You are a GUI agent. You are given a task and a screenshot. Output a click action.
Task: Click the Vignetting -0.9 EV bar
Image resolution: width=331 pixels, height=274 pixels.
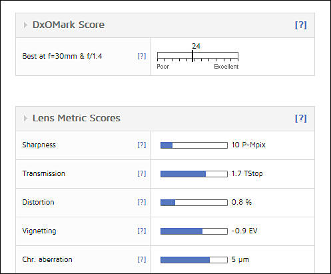194,231
